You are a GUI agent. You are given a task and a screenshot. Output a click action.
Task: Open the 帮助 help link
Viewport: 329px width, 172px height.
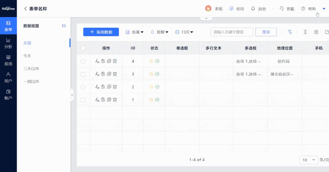click(x=309, y=9)
